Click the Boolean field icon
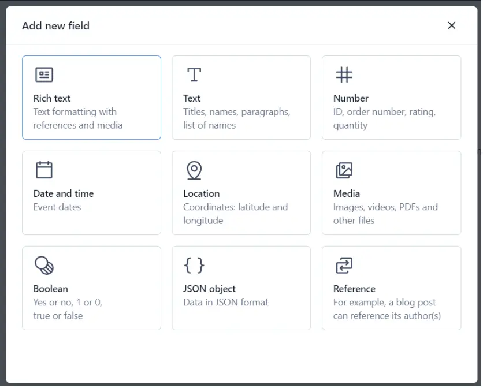This screenshot has width=483, height=388. 43,265
